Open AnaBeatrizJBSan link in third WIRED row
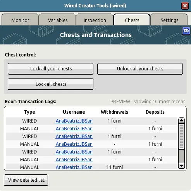 (74, 152)
